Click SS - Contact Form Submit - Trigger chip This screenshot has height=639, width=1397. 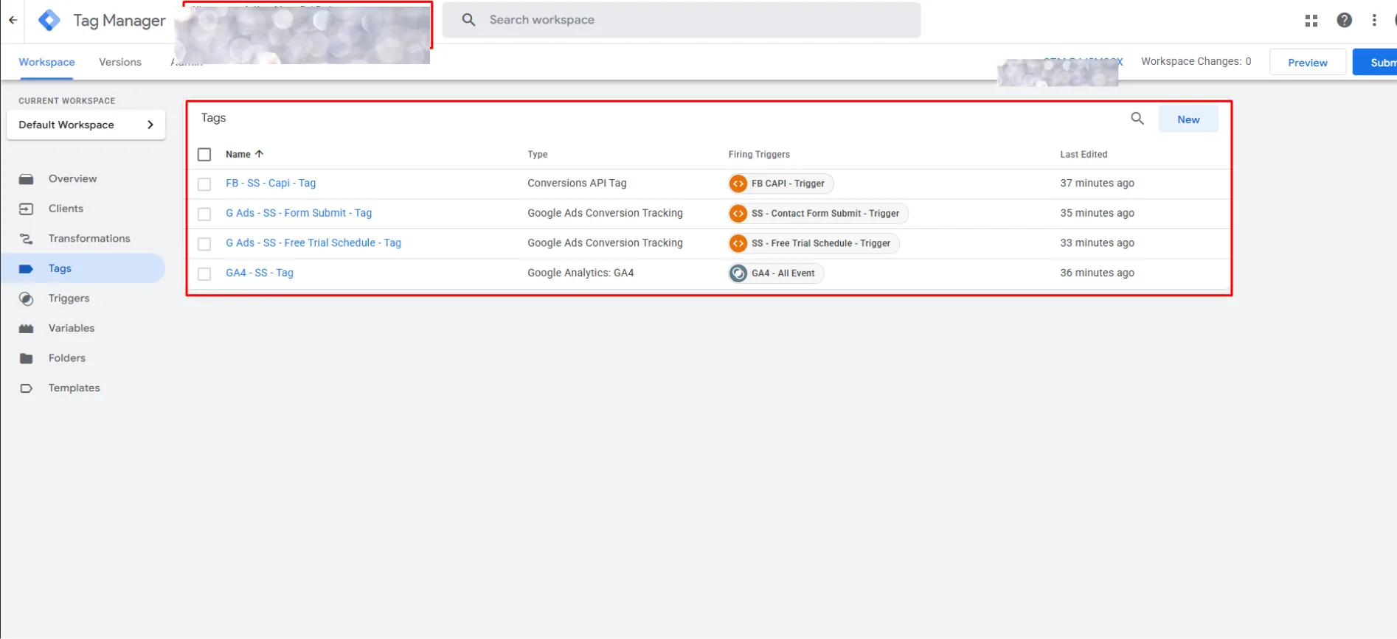point(818,214)
